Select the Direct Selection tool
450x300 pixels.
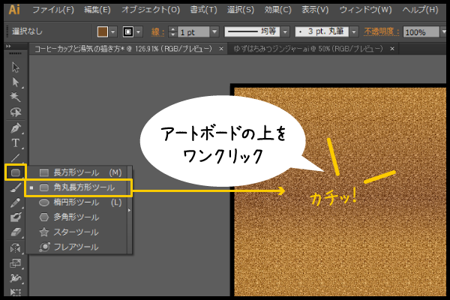15,82
